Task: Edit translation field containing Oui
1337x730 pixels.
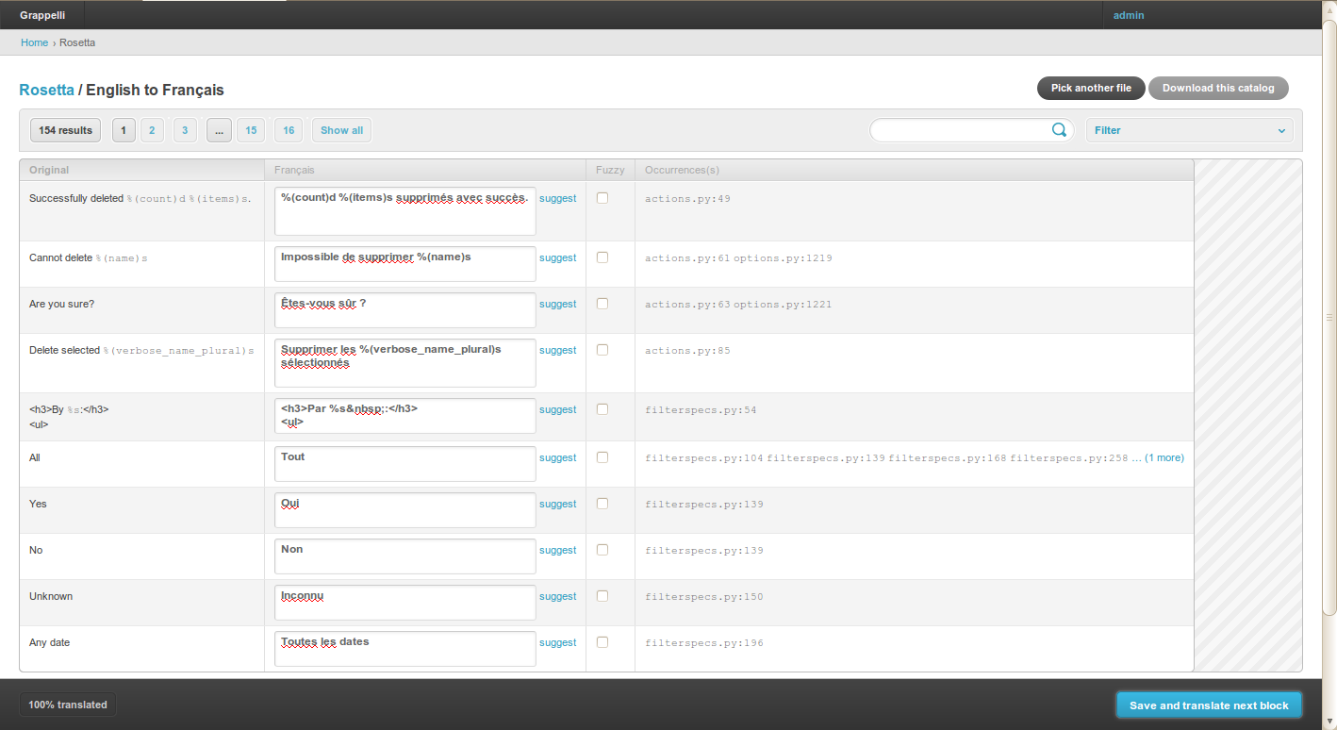Action: [x=404, y=509]
